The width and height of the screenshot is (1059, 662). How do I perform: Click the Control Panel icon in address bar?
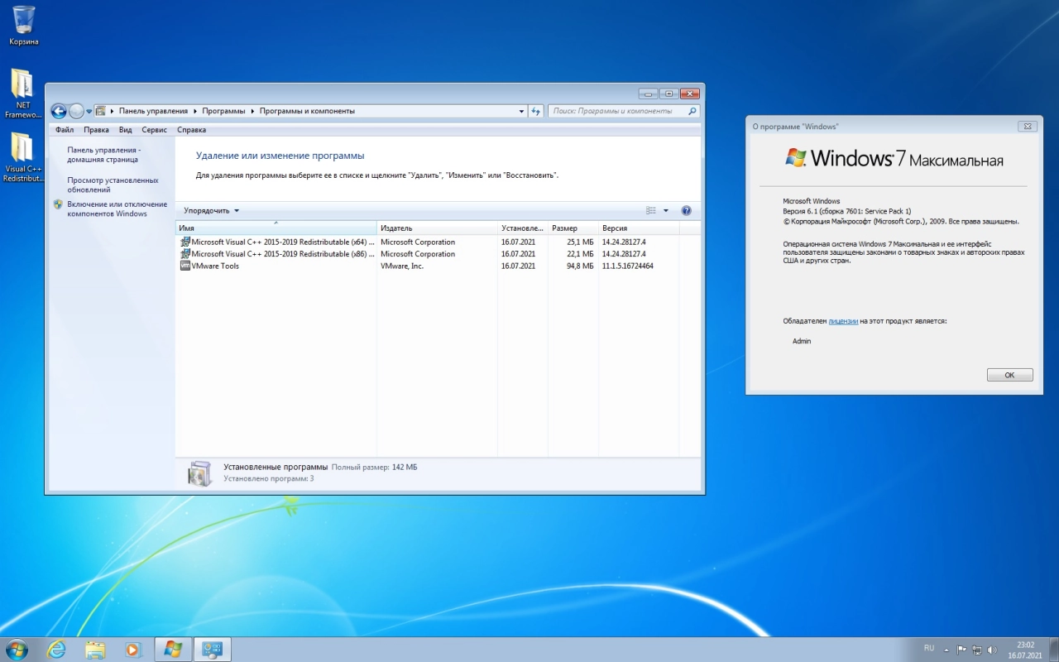(101, 111)
